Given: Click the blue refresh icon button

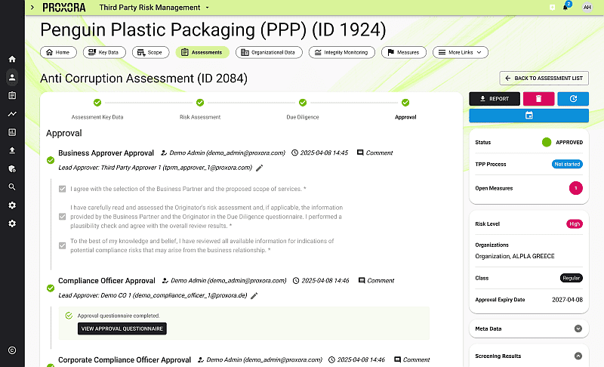Looking at the screenshot, I should pos(573,99).
